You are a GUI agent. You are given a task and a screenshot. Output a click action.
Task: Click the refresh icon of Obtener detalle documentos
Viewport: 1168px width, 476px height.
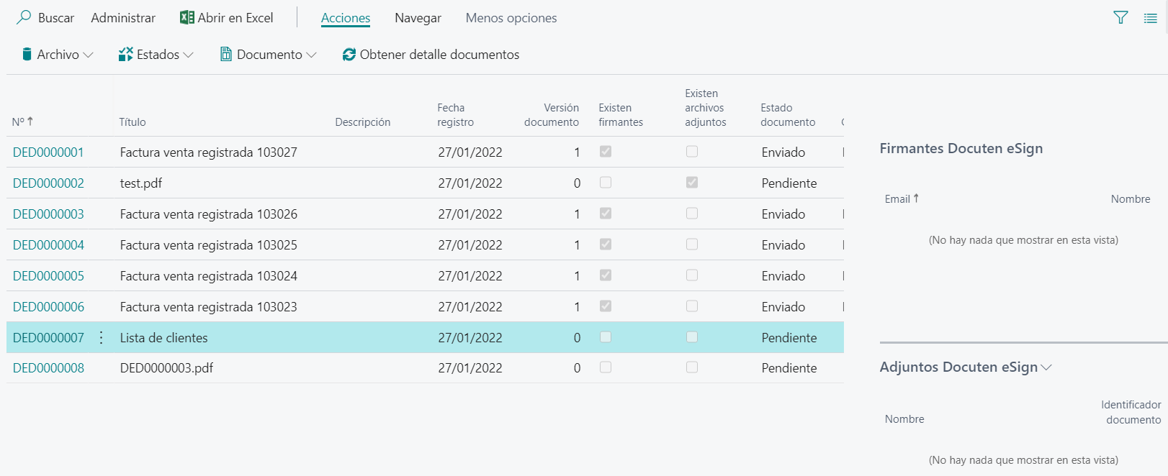coord(349,54)
